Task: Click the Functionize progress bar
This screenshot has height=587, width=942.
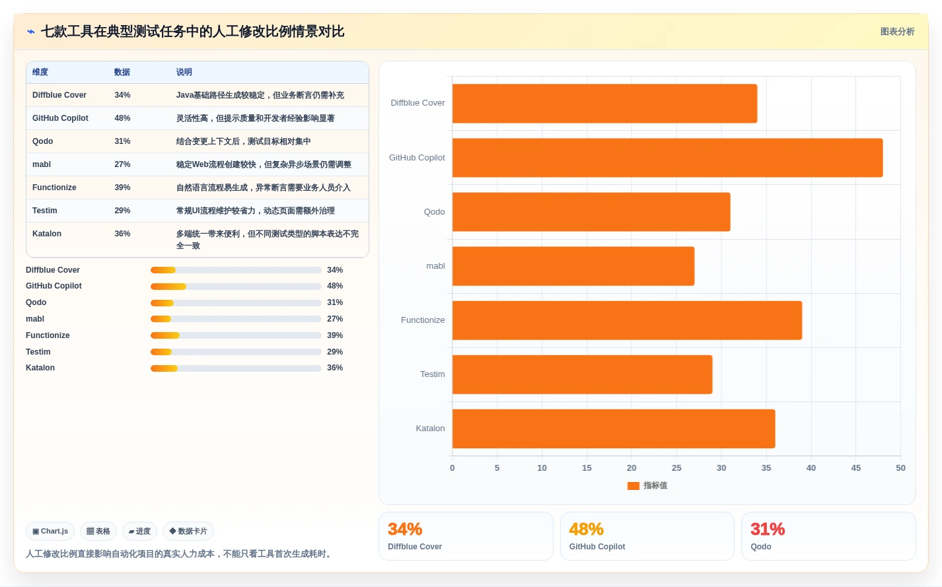Action: tap(236, 335)
